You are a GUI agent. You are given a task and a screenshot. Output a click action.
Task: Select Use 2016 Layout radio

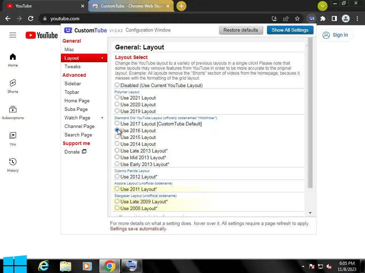coord(117,130)
